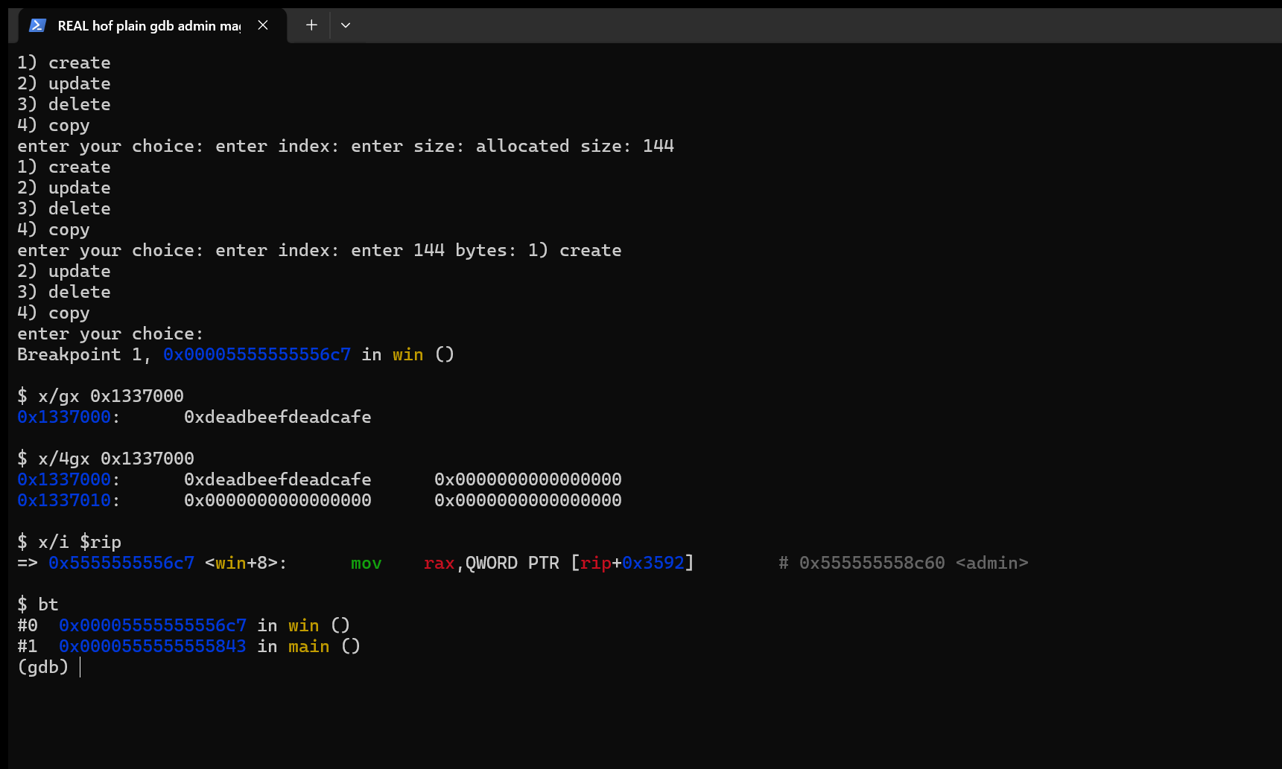Click the comment '0x555555558c60 <admin>'
Image resolution: width=1282 pixels, height=769 pixels.
coord(914,563)
